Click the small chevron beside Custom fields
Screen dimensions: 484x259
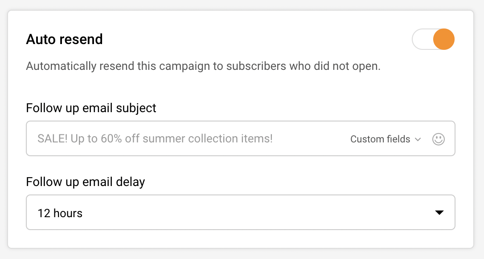coord(418,139)
